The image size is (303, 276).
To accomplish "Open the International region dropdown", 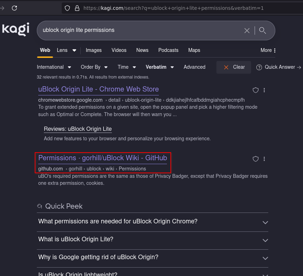I will tap(54, 67).
